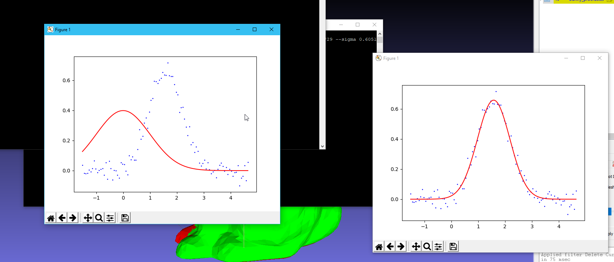Close the blue-titled Figure 1 window

(271, 30)
